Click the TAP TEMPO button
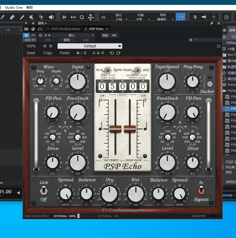 point(111,160)
